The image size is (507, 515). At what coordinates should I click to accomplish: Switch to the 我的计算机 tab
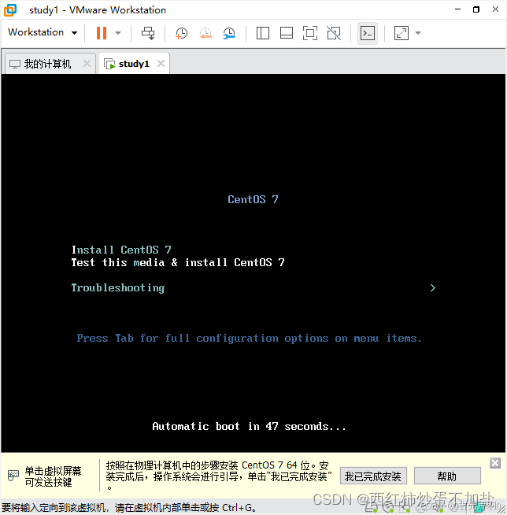tap(47, 64)
